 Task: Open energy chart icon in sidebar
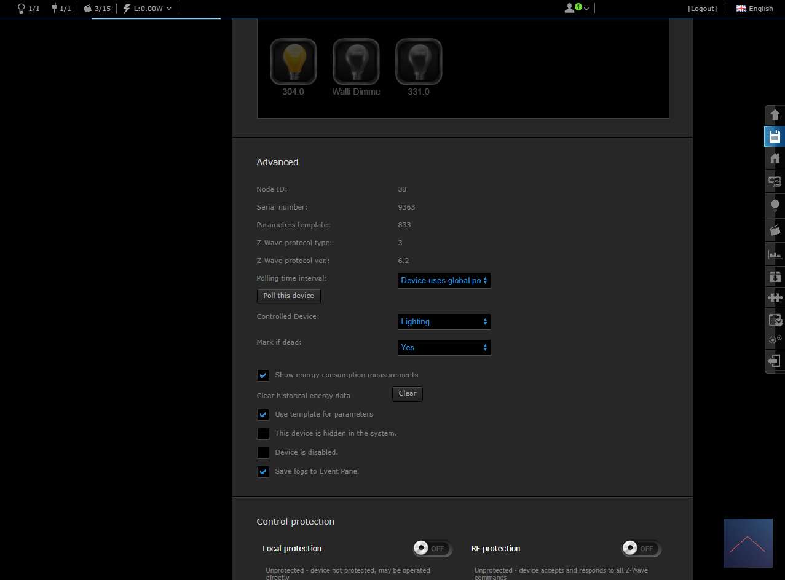pyautogui.click(x=775, y=254)
